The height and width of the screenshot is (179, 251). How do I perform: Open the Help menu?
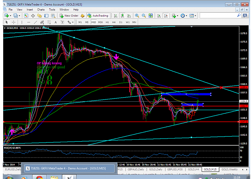pyautogui.click(x=76, y=10)
